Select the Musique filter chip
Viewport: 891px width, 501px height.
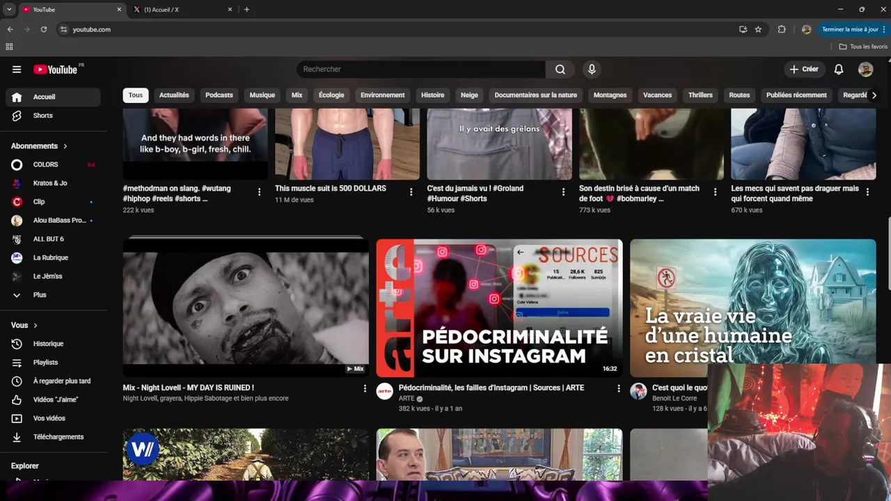click(262, 95)
